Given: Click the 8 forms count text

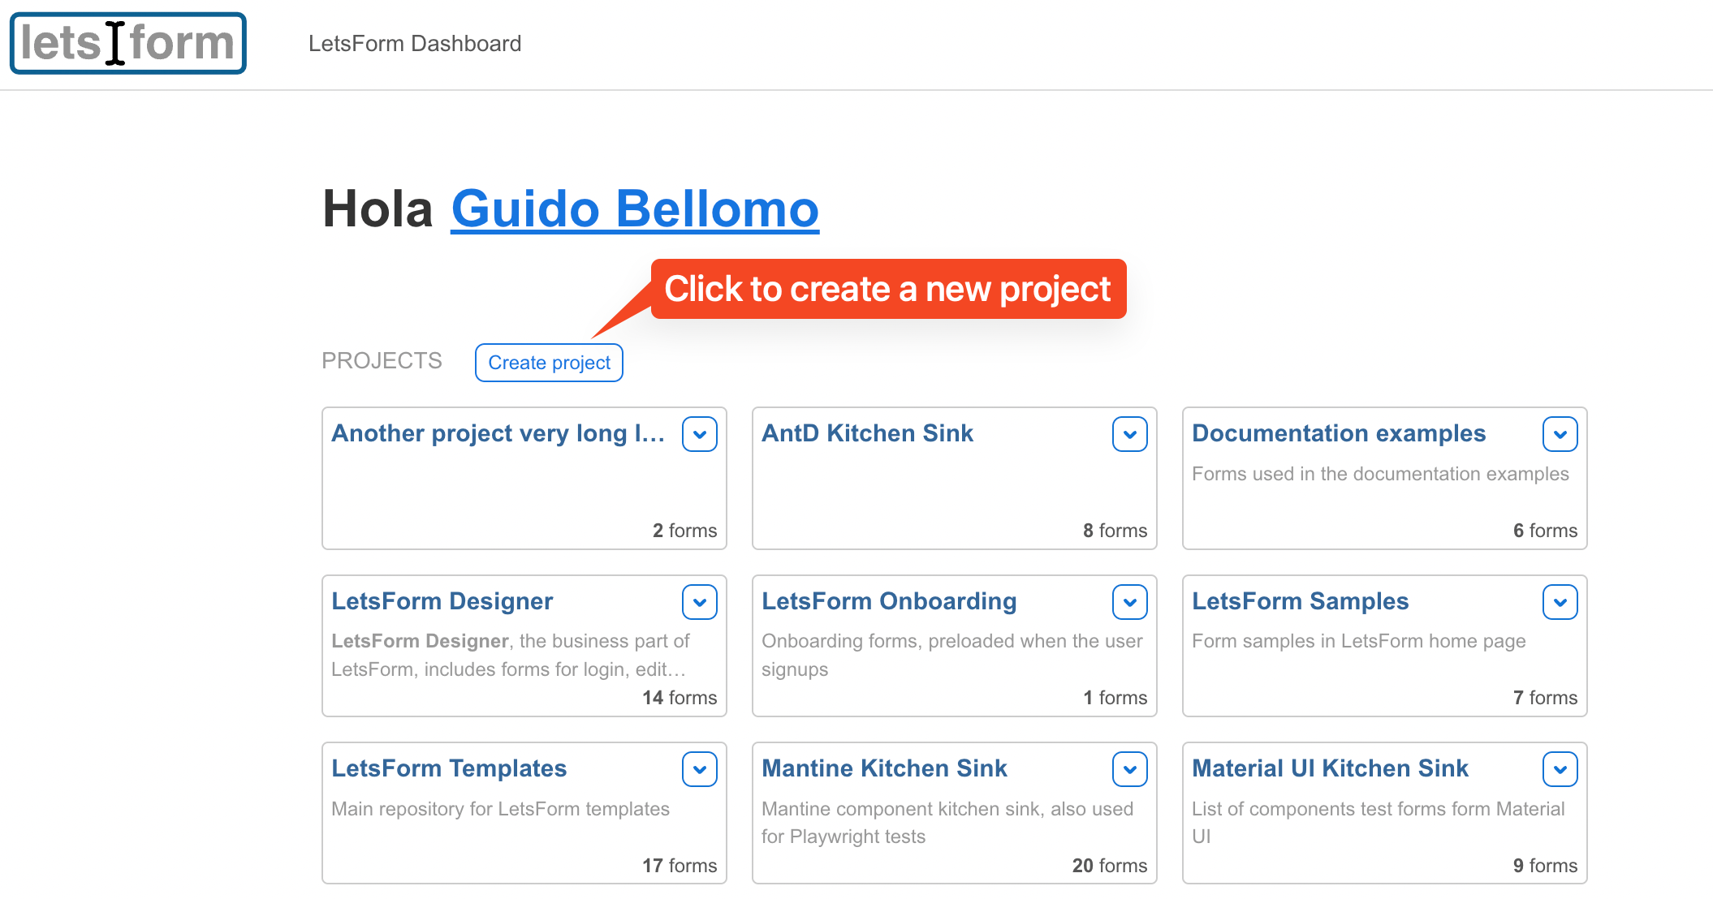Looking at the screenshot, I should pos(1115,531).
